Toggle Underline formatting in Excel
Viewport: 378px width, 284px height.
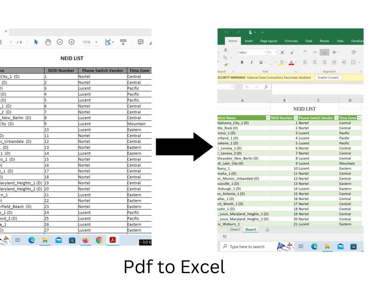pos(261,62)
